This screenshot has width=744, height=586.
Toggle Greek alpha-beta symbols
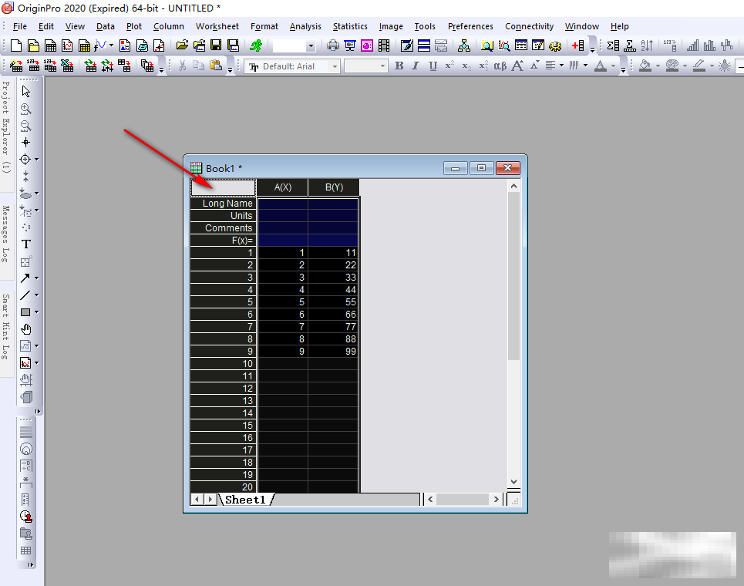click(500, 66)
